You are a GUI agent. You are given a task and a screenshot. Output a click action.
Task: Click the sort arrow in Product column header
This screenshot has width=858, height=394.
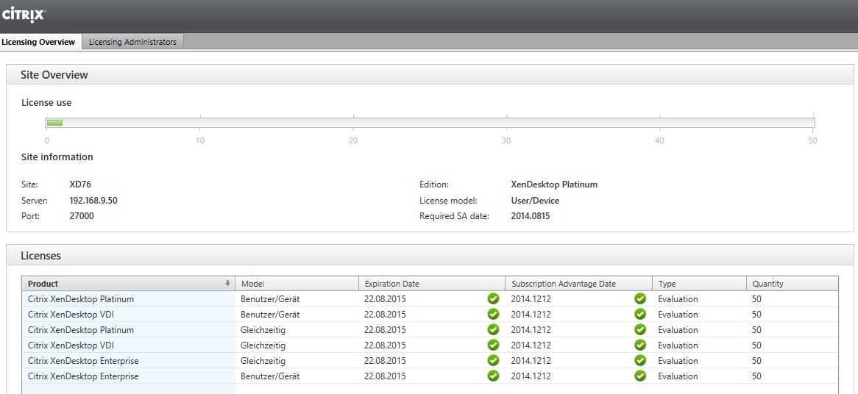227,284
